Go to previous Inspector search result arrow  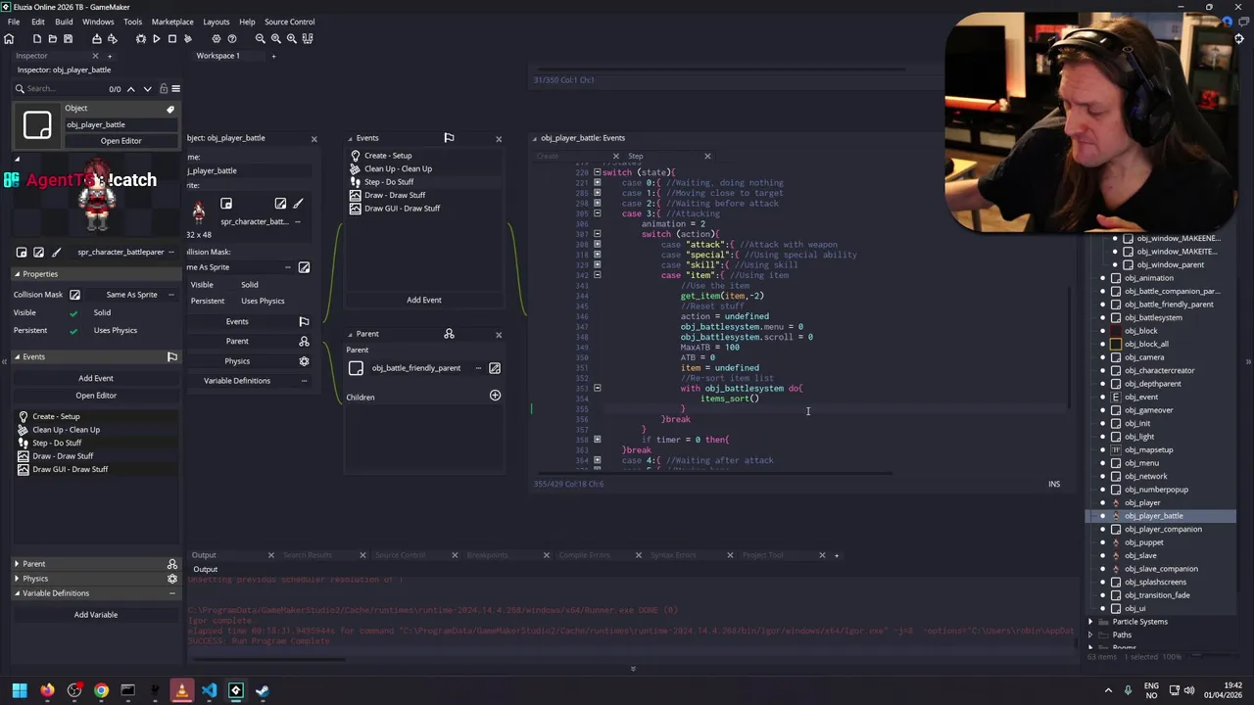tap(131, 89)
